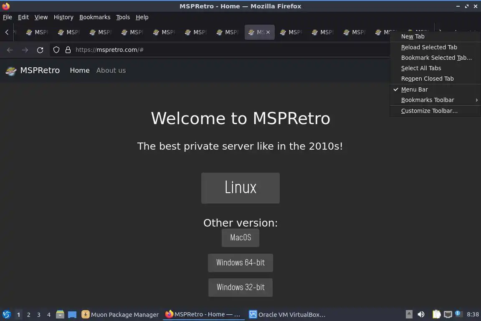
Task: Click the browser Forward arrow
Action: pyautogui.click(x=25, y=50)
